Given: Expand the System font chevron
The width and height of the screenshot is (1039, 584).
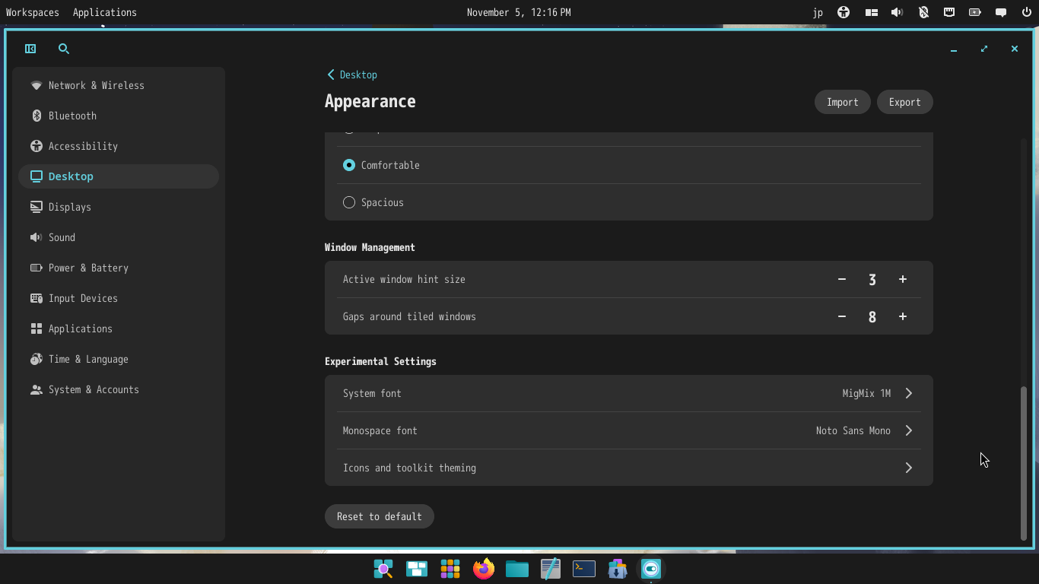Looking at the screenshot, I should (x=909, y=393).
